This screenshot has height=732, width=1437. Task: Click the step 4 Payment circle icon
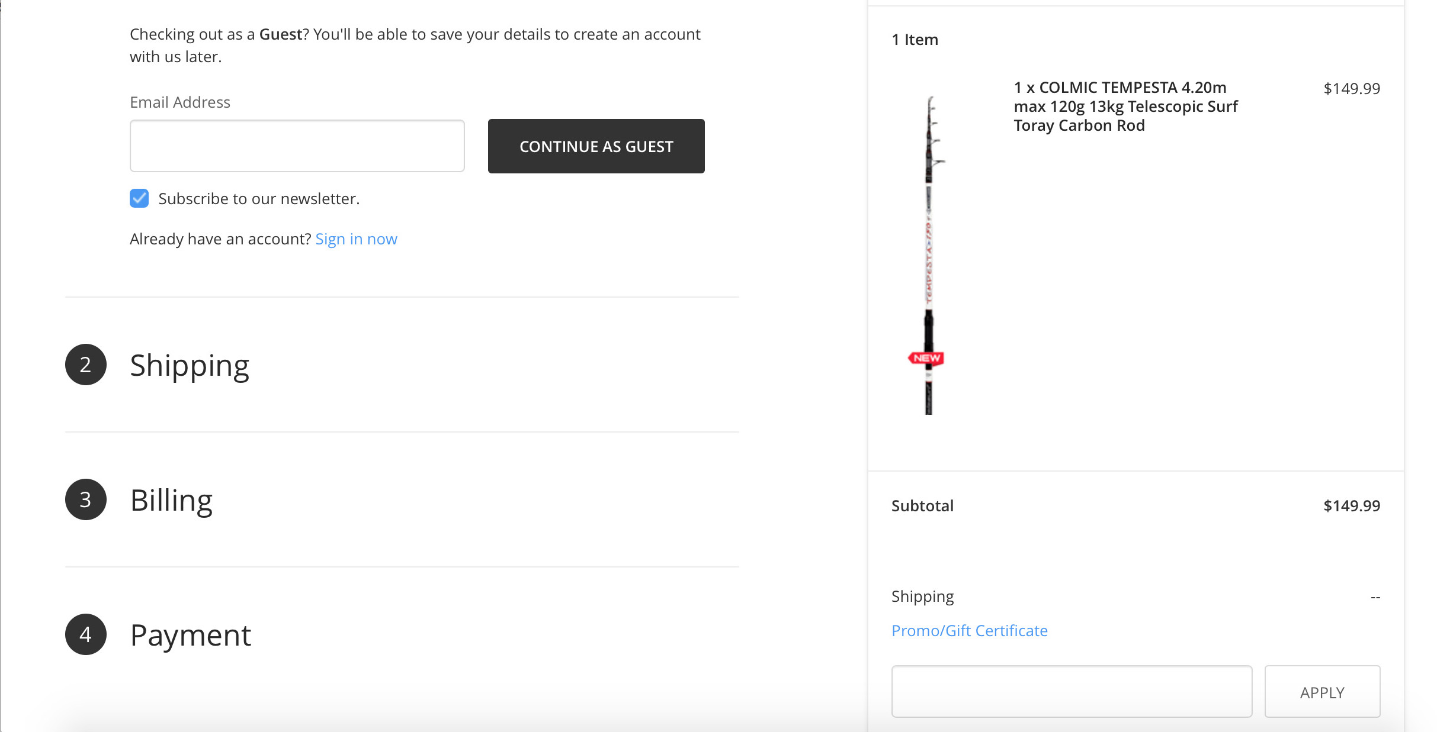(x=86, y=634)
